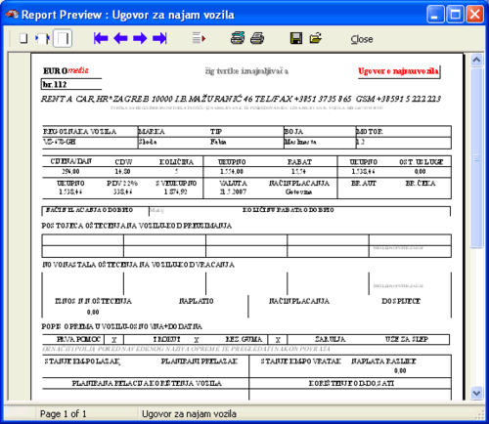Click the 'REZ. GUMA' equipment label
The height and width of the screenshot is (424, 489).
point(244,339)
